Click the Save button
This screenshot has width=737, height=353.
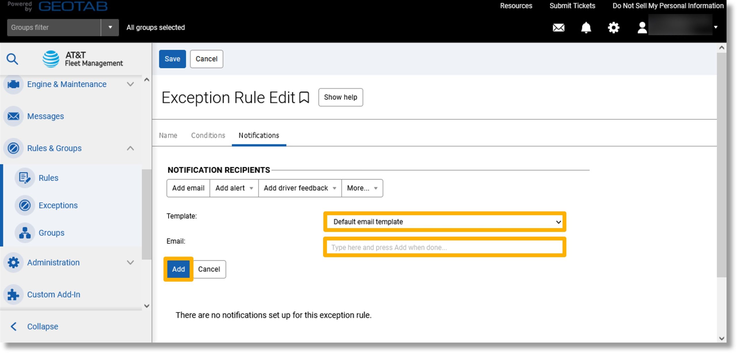click(x=172, y=59)
